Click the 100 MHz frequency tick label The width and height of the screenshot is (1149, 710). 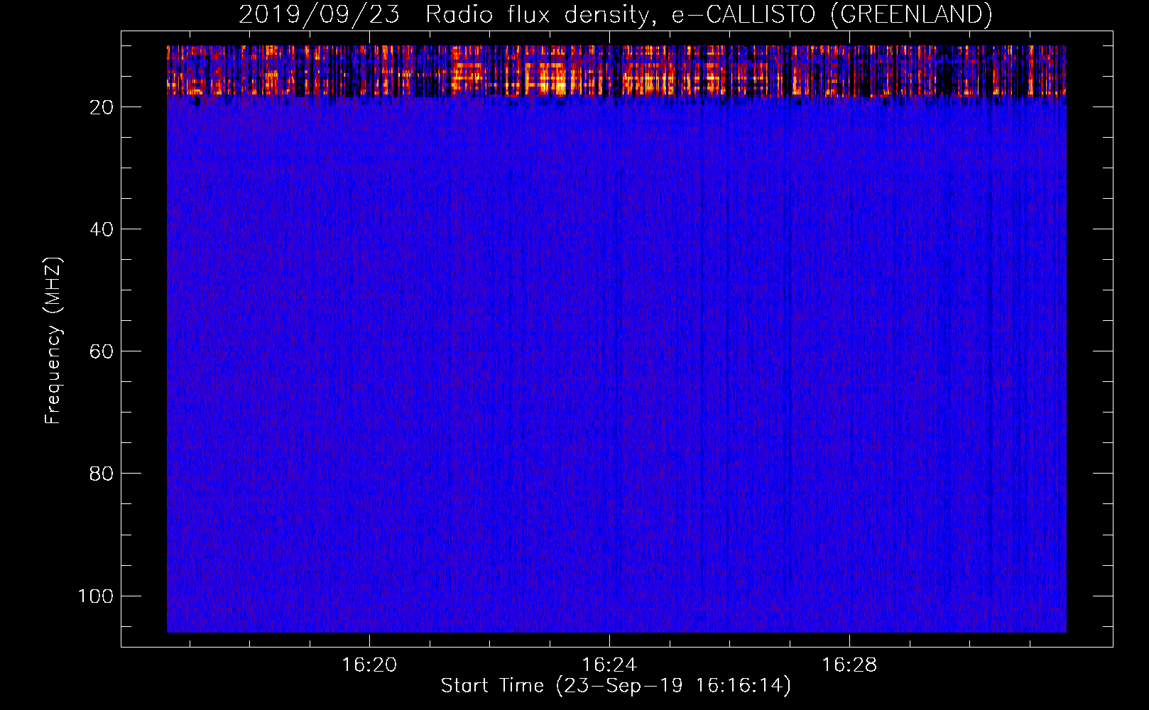click(97, 596)
